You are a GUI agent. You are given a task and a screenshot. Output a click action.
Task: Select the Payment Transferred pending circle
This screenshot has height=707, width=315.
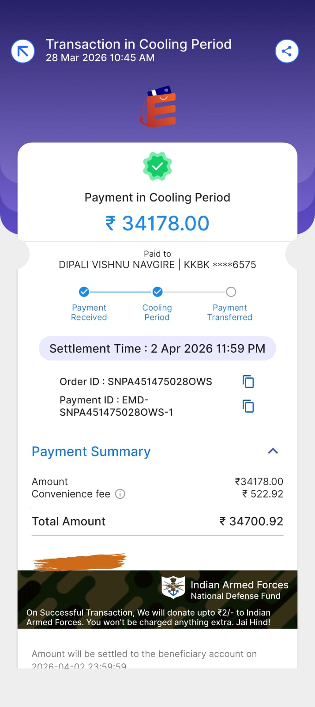tap(231, 292)
